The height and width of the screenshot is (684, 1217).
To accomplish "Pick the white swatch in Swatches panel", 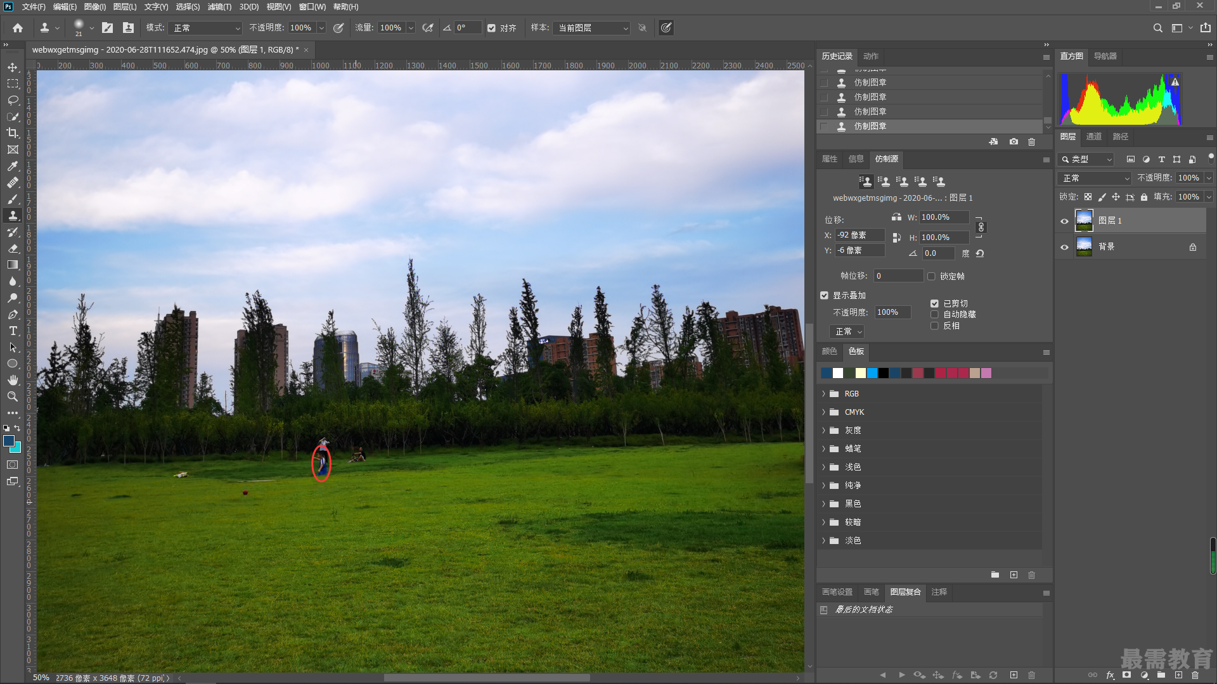I will (838, 374).
